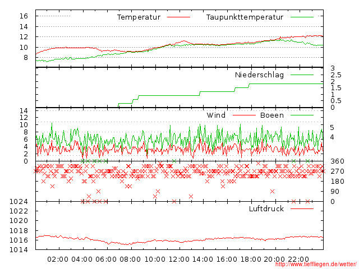
Task: Click the red Luftdruck legend line
Action: pyautogui.click(x=302, y=208)
